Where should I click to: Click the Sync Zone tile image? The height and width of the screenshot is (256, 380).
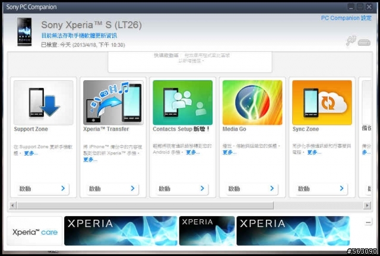(x=322, y=103)
